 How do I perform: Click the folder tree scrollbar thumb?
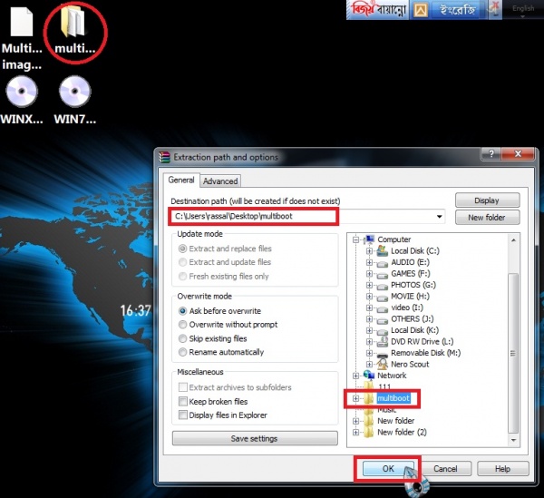(513, 353)
